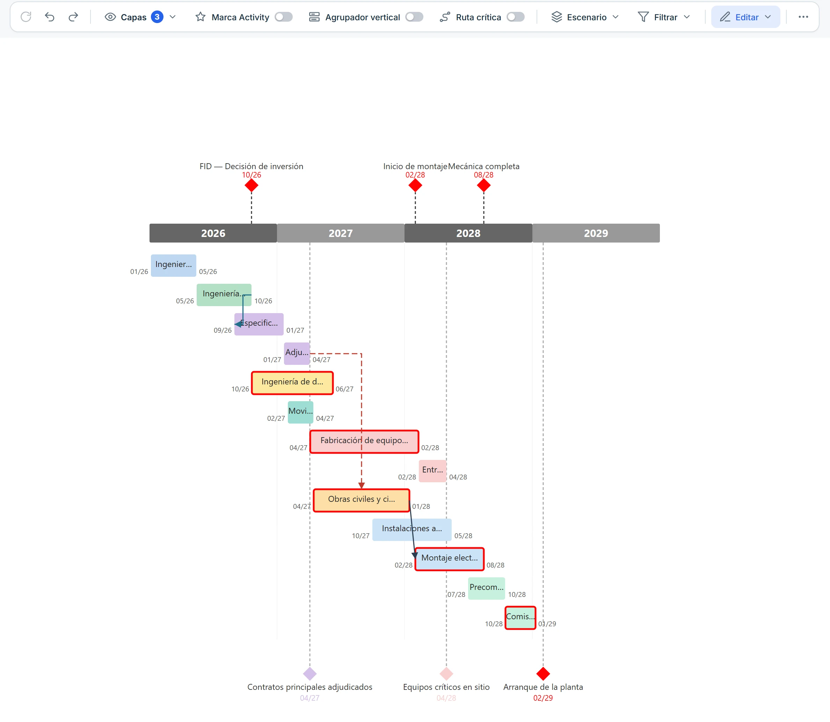This screenshot has width=830, height=722.
Task: Select the 2026 year header
Action: tap(213, 233)
